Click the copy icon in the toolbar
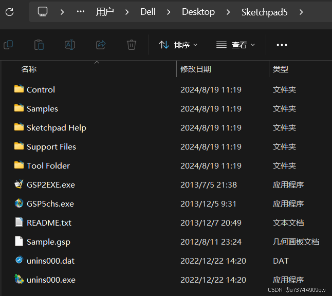The height and width of the screenshot is (296, 332). 8,45
